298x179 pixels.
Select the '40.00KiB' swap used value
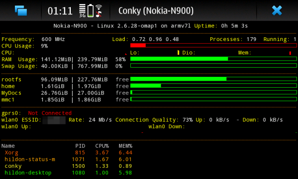tap(54, 66)
